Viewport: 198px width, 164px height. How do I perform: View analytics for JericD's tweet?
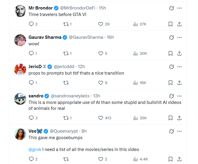click(135, 83)
